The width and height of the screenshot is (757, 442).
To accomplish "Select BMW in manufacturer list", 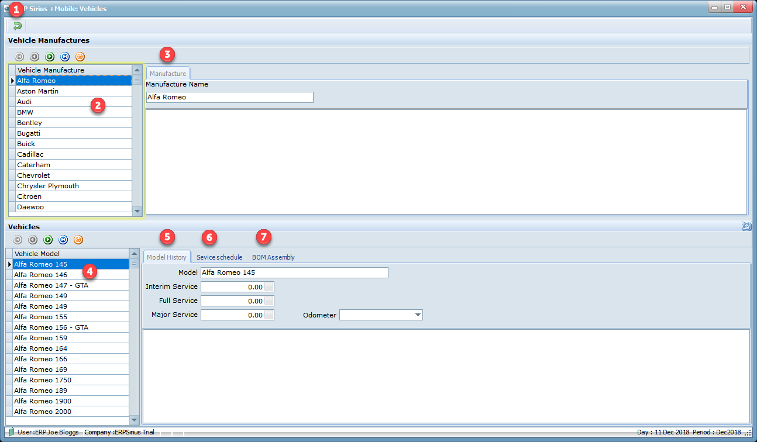I will click(x=74, y=112).
